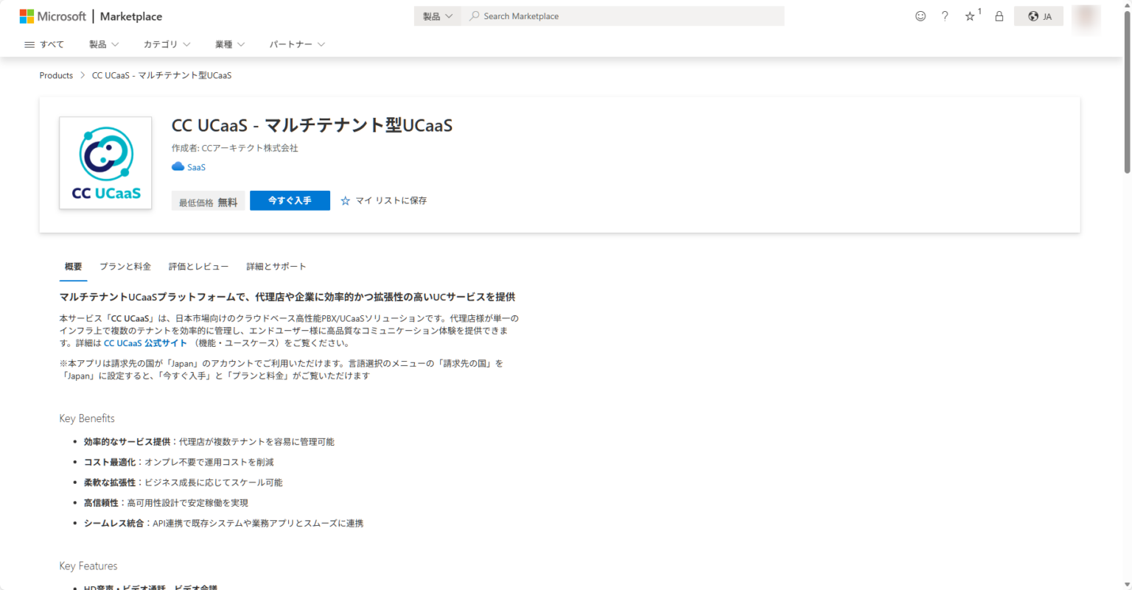Save the offer to マイ リスト
This screenshot has height=590, width=1132.
pos(383,200)
